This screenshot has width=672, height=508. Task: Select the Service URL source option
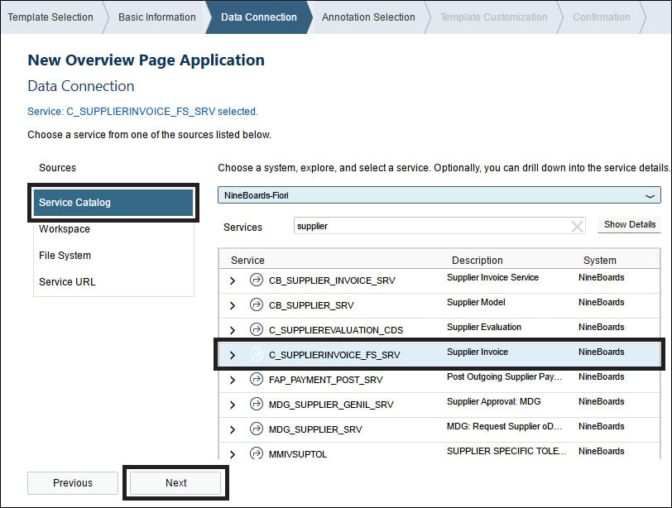(x=67, y=282)
